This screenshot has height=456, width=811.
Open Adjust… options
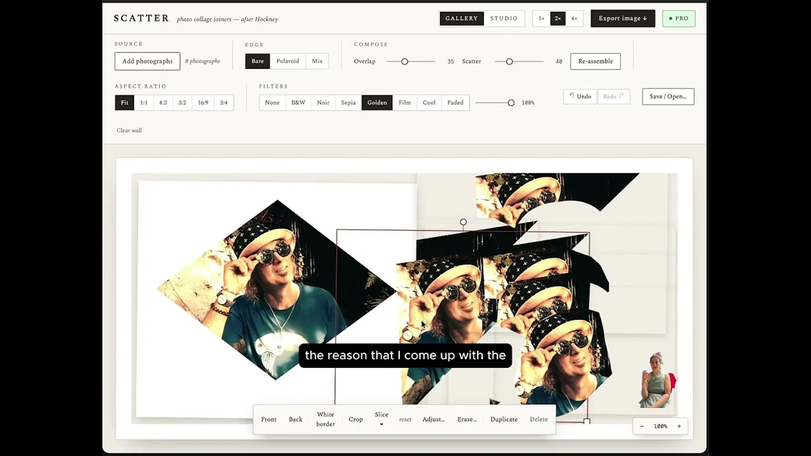[x=433, y=420]
